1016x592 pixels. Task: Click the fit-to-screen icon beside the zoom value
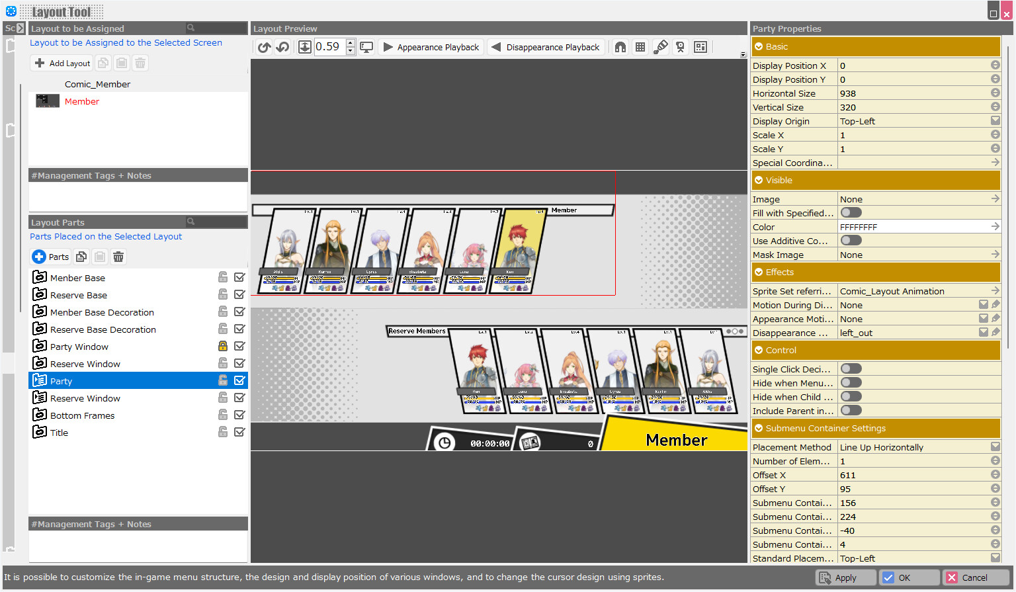coord(305,46)
